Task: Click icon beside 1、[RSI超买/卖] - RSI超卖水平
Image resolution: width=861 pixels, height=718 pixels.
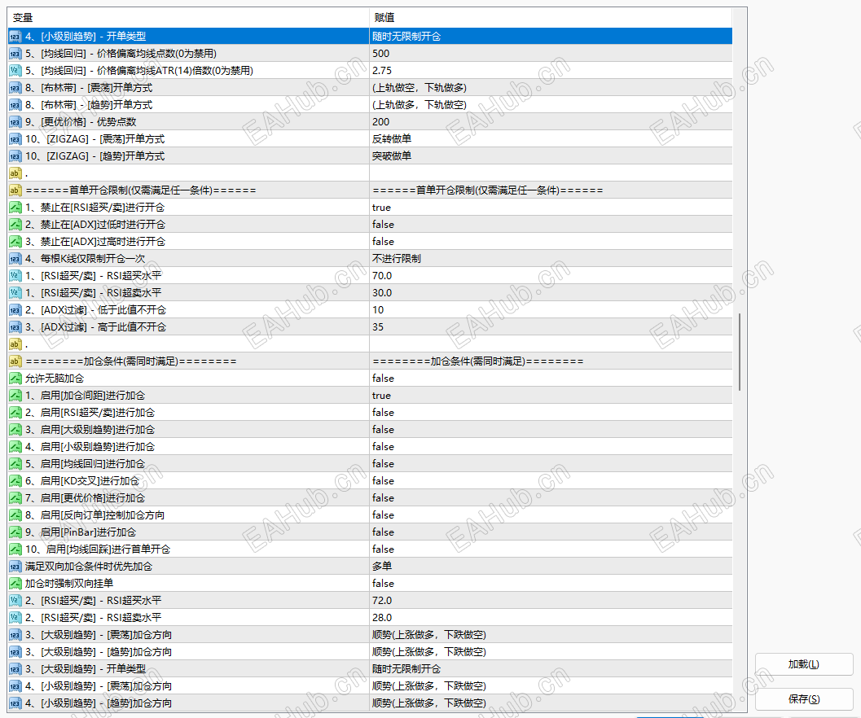Action: [x=15, y=293]
